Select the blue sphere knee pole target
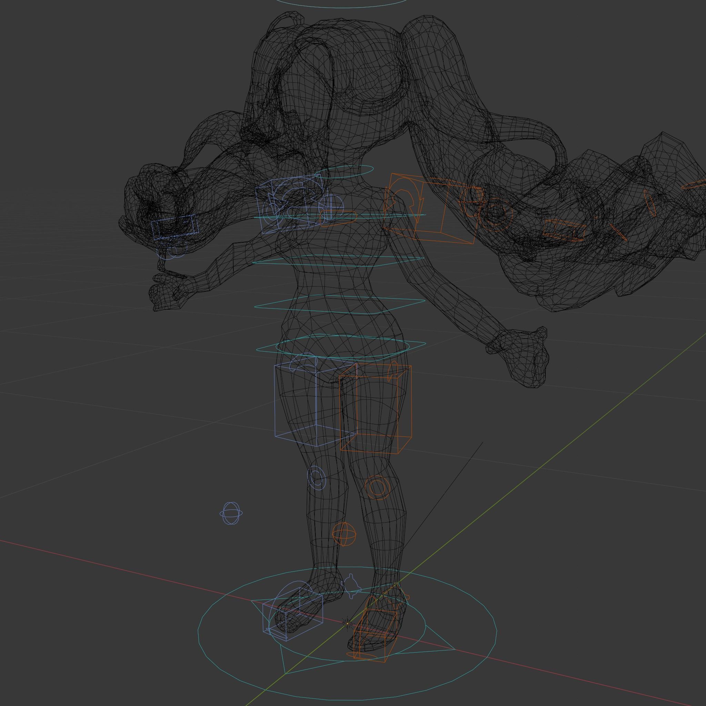706x706 pixels. (x=231, y=513)
